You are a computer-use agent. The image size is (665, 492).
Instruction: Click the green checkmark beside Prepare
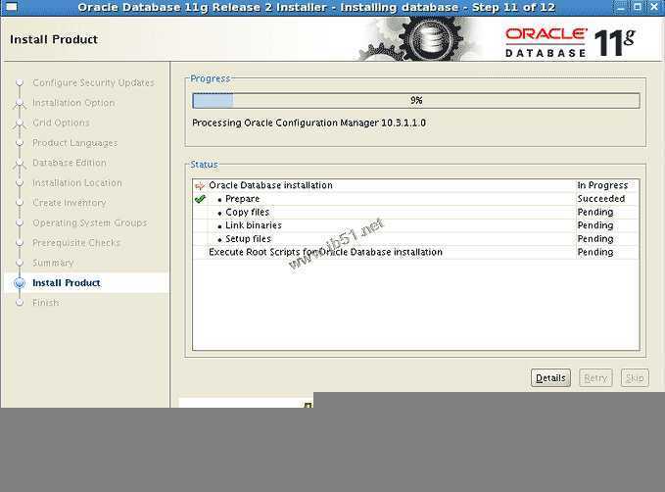(200, 199)
